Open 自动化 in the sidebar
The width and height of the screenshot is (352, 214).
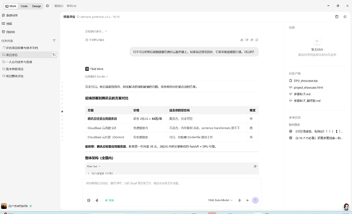(9, 32)
